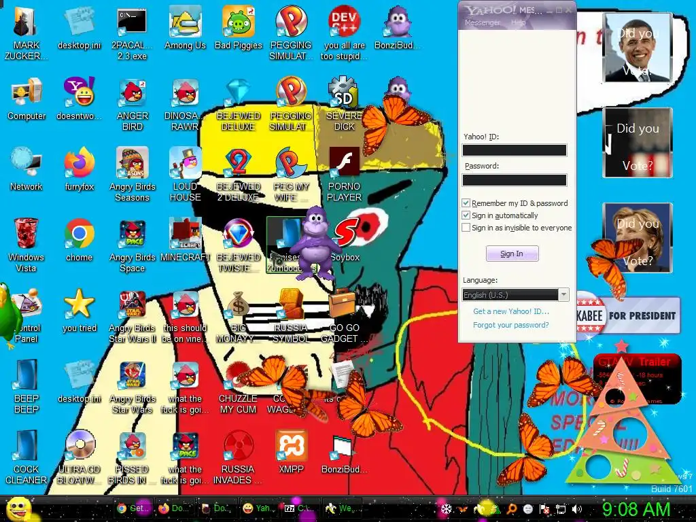Open the GTA V Trailer countdown gadget
The image size is (696, 522).
[638, 379]
